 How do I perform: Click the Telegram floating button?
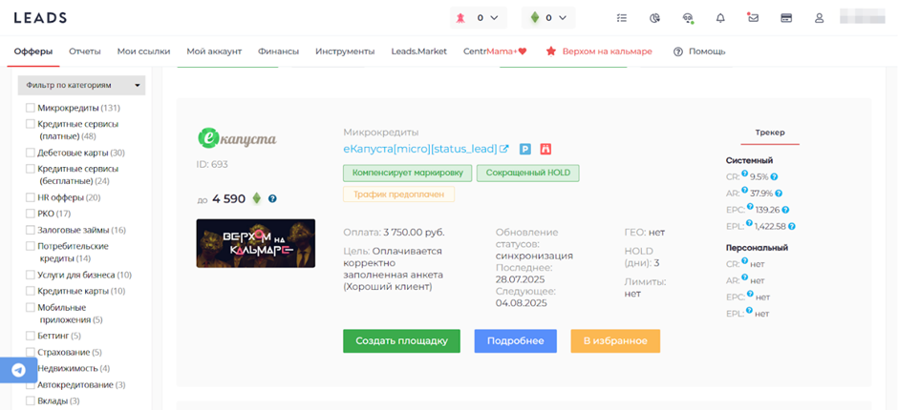coord(18,370)
